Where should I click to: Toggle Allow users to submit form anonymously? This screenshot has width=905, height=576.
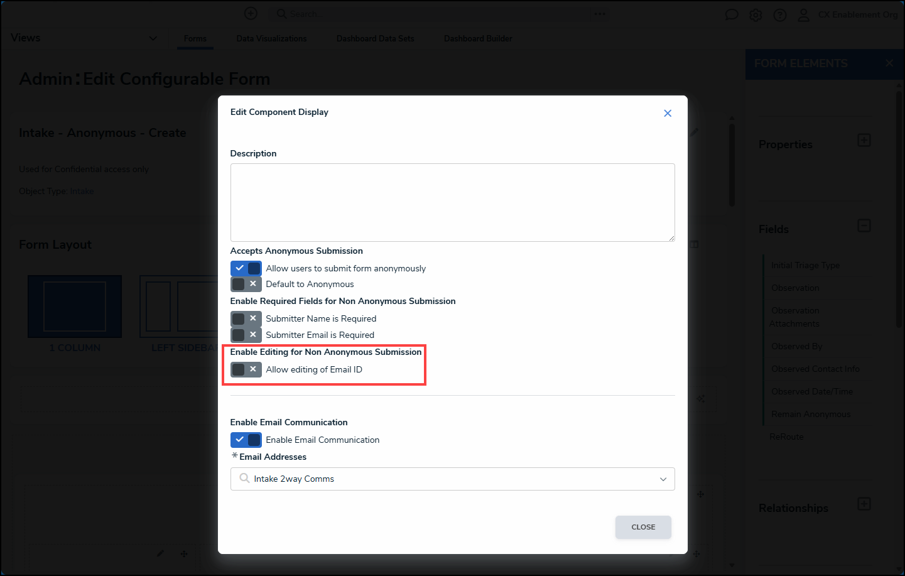pyautogui.click(x=246, y=268)
